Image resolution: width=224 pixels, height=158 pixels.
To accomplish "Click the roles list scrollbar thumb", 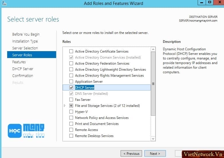I will pos(153,84).
